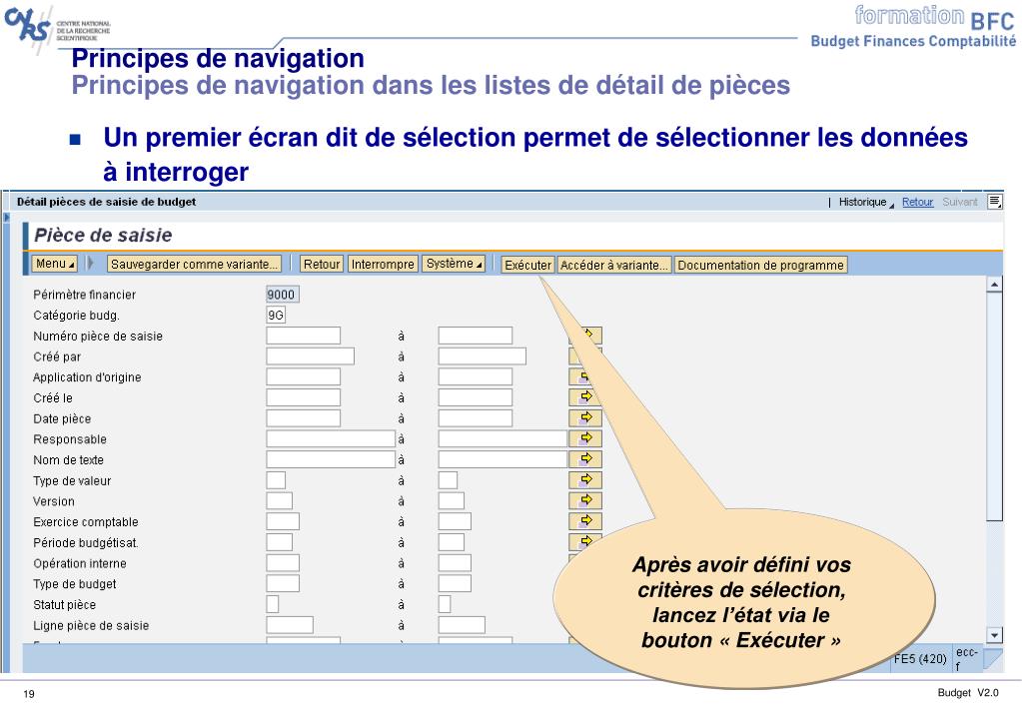
Task: Click Numéro pièce de saisie from field
Action: [303, 336]
